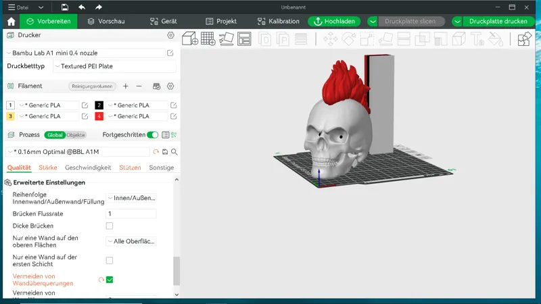Go to the Home screen icon

(x=11, y=22)
